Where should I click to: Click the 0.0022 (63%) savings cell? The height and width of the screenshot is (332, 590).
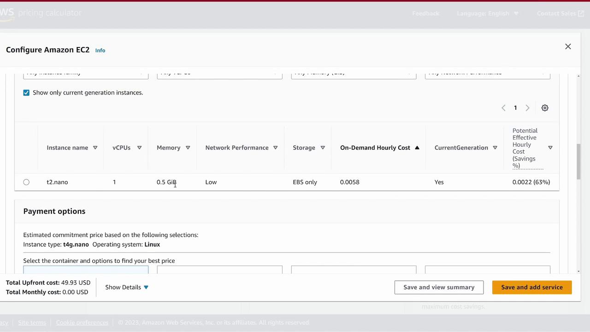531,182
